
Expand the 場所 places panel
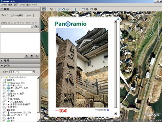(x=2, y=61)
